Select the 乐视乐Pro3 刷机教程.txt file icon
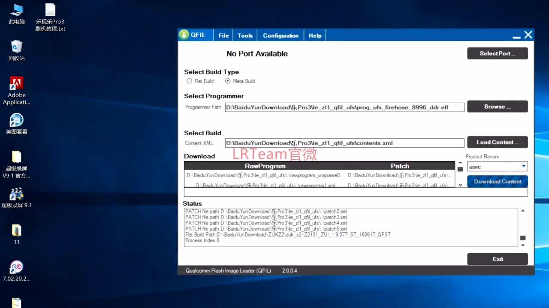The image size is (549, 308). click(x=50, y=17)
